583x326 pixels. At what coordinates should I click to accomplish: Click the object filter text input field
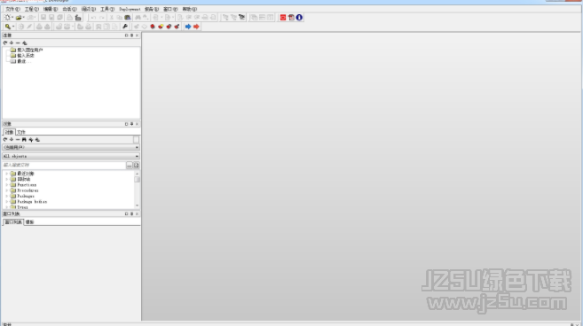(x=64, y=166)
